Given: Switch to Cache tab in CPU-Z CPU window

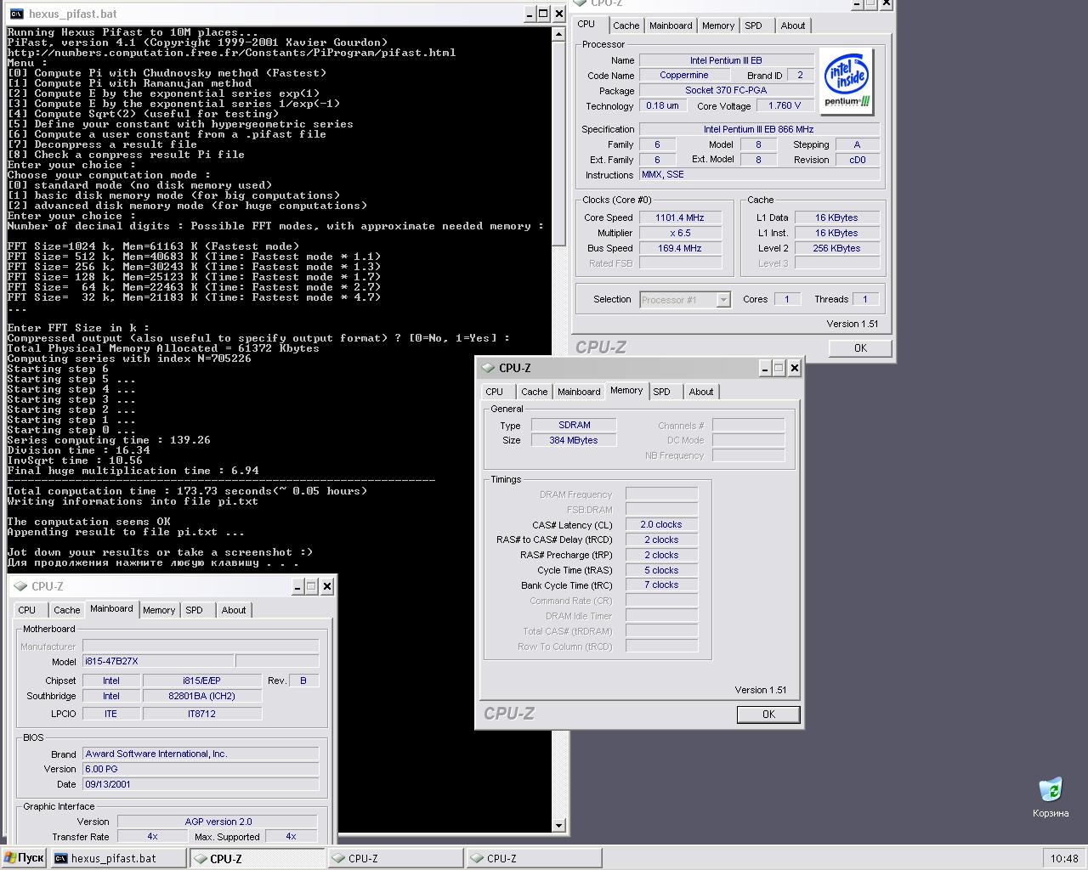Looking at the screenshot, I should [626, 25].
